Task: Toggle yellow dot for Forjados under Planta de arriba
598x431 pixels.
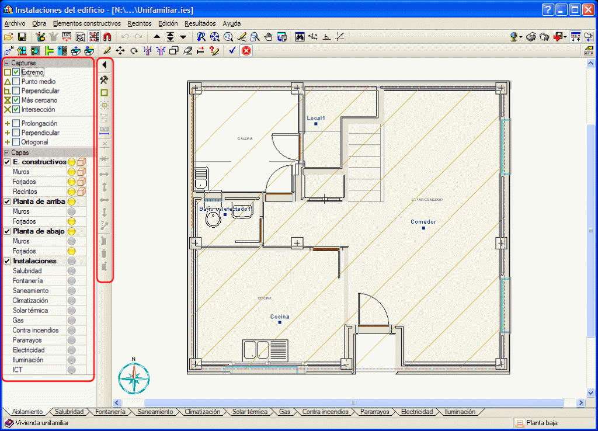Action: click(x=72, y=221)
